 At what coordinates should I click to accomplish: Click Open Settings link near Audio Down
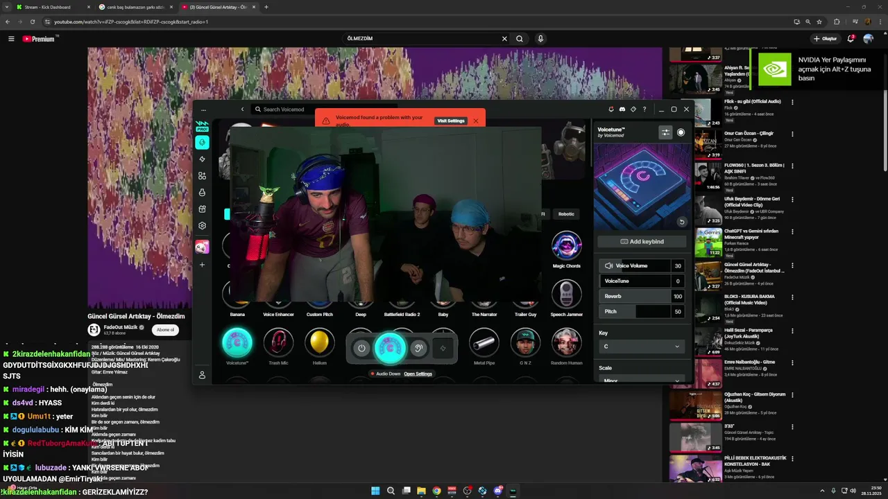pos(418,374)
